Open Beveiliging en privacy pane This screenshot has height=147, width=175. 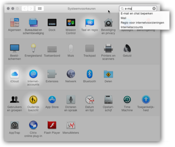click(108, 23)
